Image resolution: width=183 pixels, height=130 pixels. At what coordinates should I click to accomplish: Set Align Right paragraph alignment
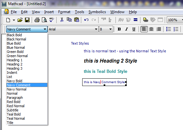(159, 29)
